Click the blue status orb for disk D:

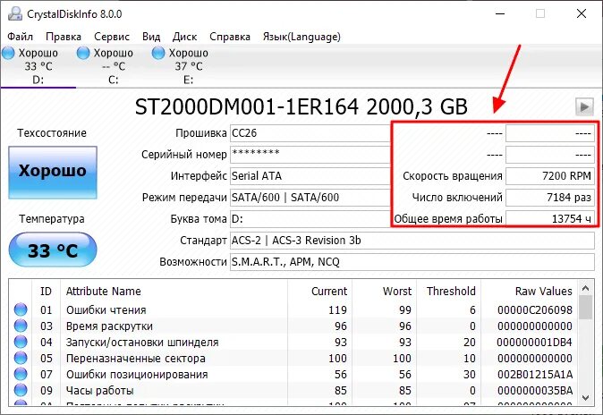point(8,53)
